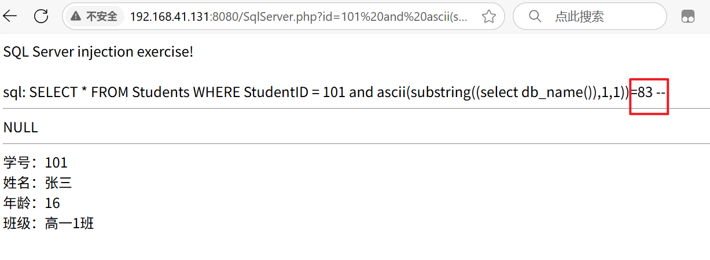Go back using the browser back arrow
The height and width of the screenshot is (260, 710).
[10, 16]
